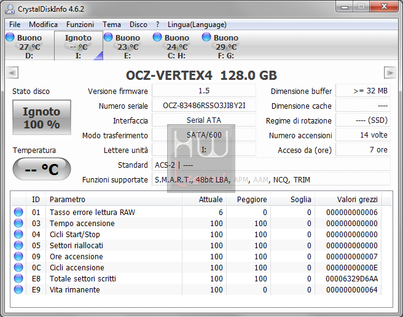Click the Standard field ACS-2

[x=271, y=165]
